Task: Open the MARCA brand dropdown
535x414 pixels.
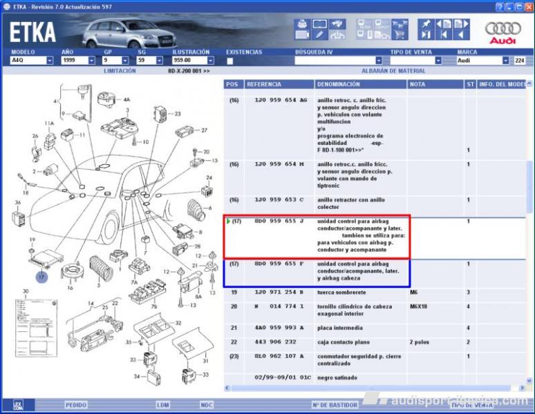Action: [506, 61]
